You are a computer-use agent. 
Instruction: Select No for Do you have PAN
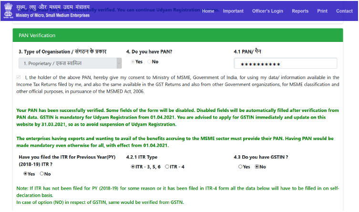point(150,62)
